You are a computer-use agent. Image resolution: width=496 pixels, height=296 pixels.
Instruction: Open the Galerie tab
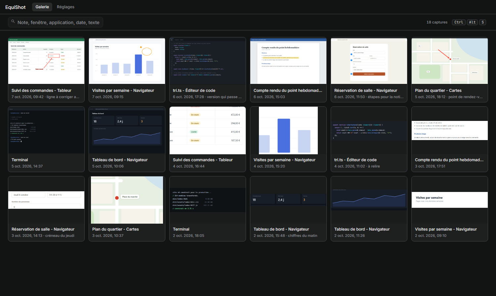tap(42, 7)
